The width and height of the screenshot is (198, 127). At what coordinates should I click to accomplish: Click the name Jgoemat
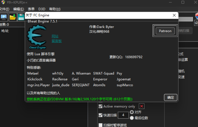pos(124,79)
